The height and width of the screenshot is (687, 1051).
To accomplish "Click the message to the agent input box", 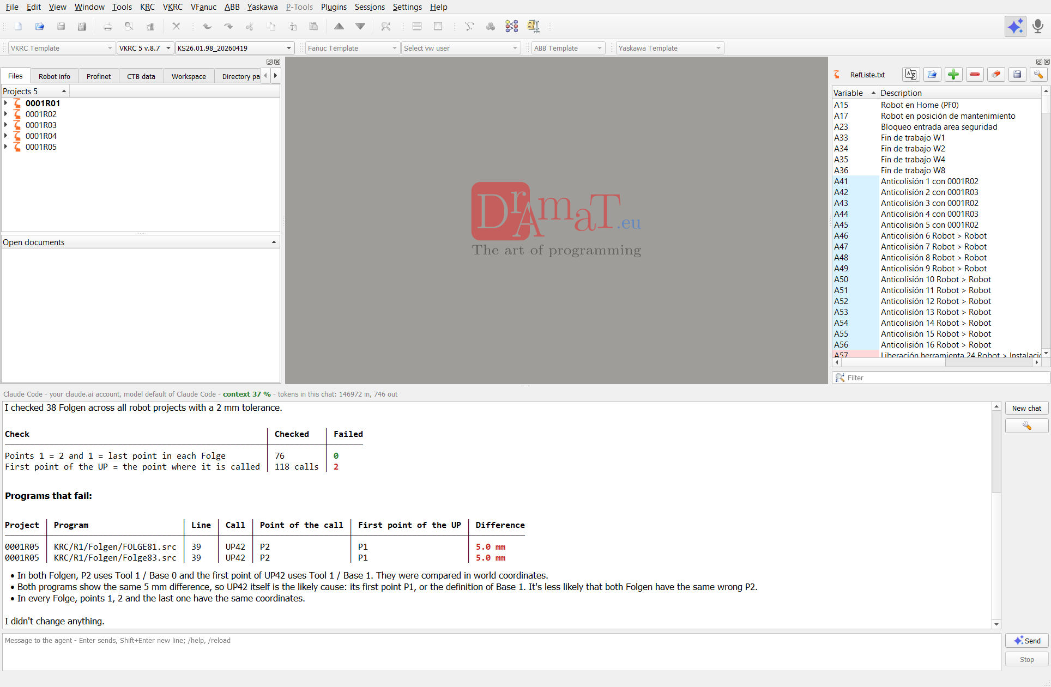I will [x=502, y=652].
